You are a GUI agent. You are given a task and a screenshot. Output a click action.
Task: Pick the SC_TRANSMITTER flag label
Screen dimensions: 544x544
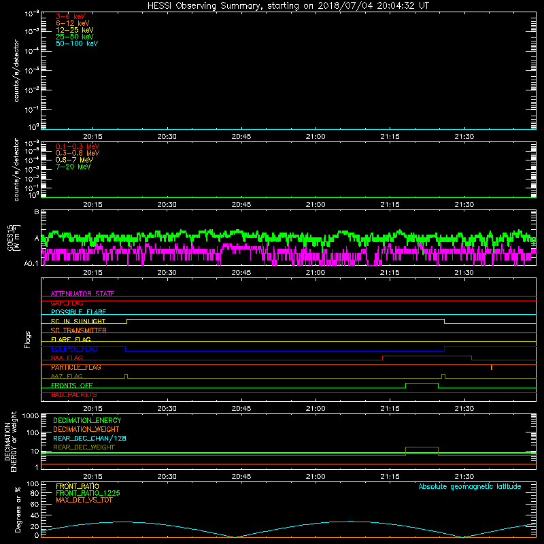[79, 330]
